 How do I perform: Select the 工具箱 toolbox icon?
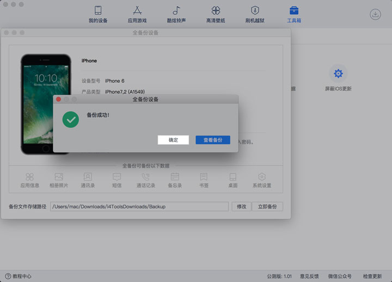coord(294,11)
